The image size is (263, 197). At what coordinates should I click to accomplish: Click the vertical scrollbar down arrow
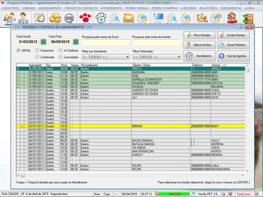point(247,171)
